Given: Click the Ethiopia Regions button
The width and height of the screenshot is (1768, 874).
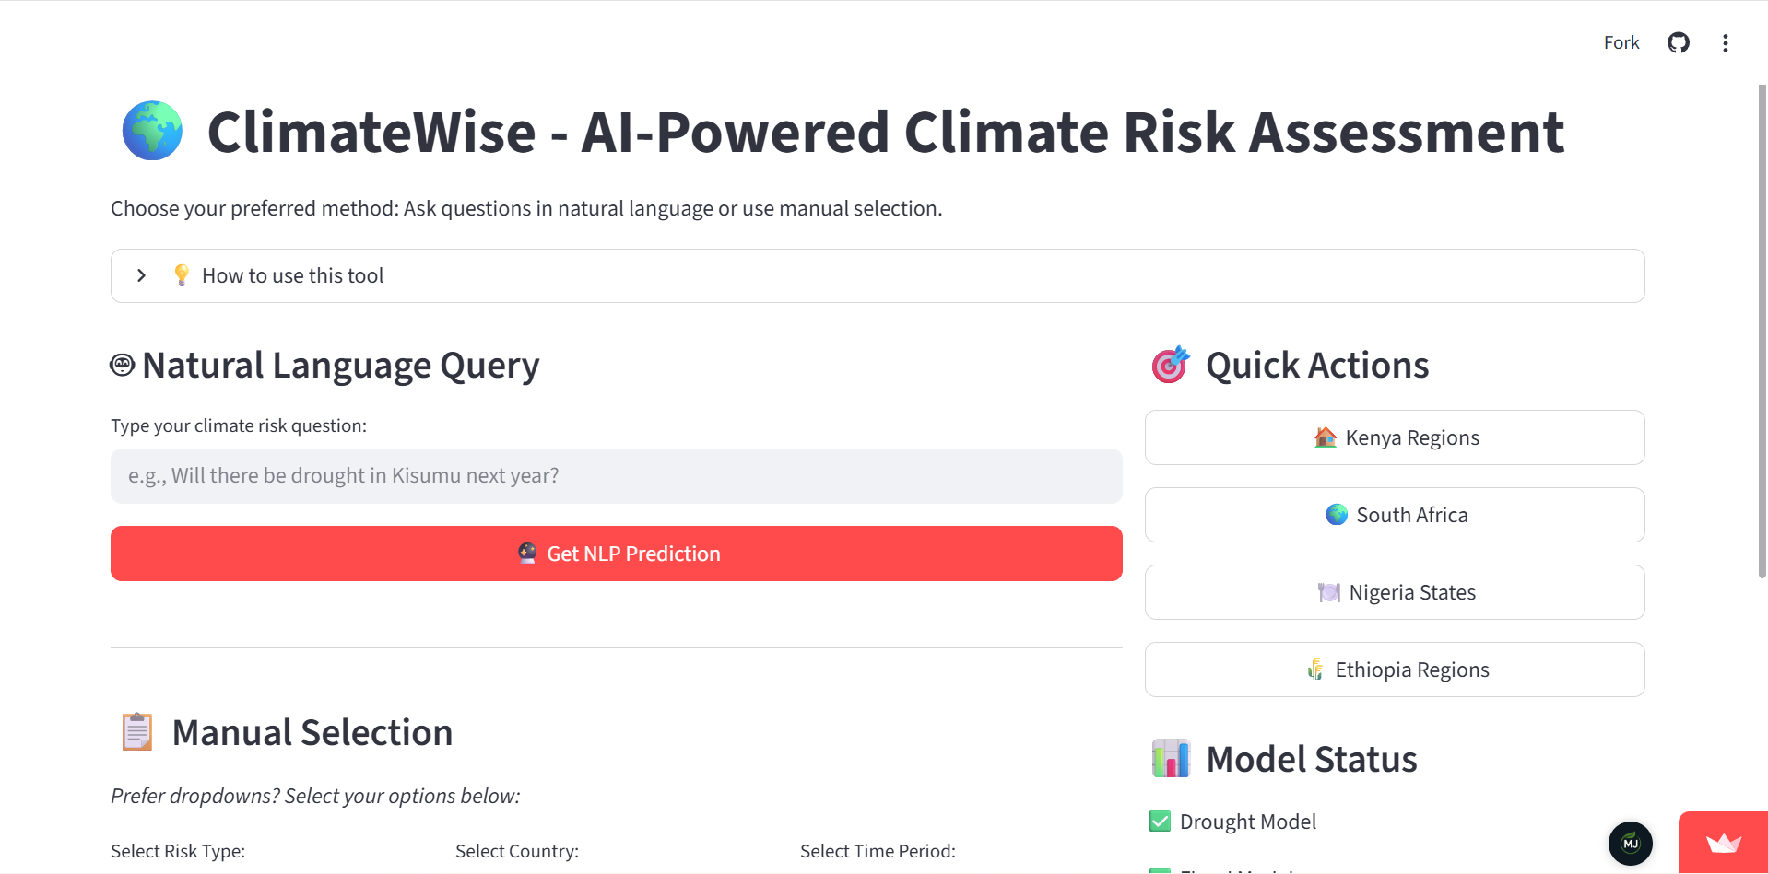Looking at the screenshot, I should 1395,670.
